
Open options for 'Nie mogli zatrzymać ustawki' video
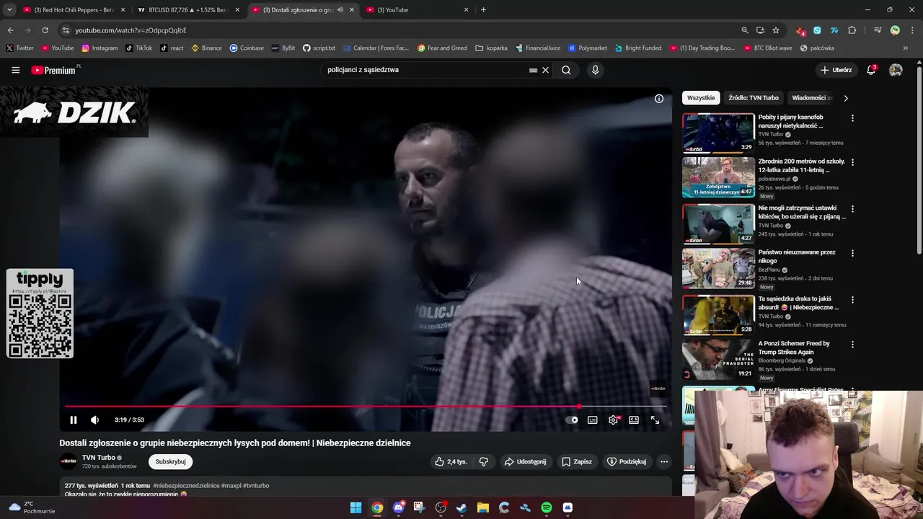852,209
